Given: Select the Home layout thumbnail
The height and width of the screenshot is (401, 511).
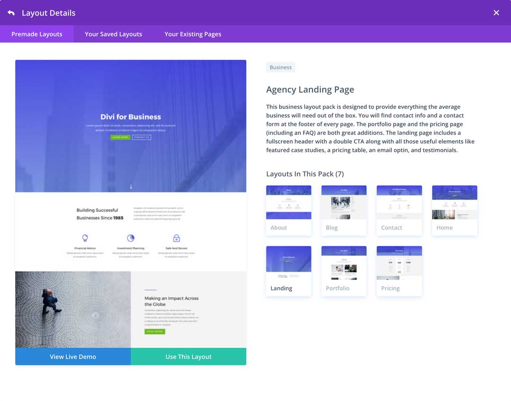Looking at the screenshot, I should pos(455,210).
